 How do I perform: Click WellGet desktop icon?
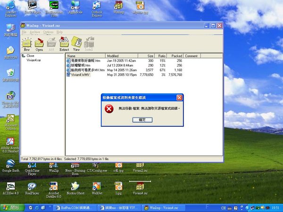97,188
